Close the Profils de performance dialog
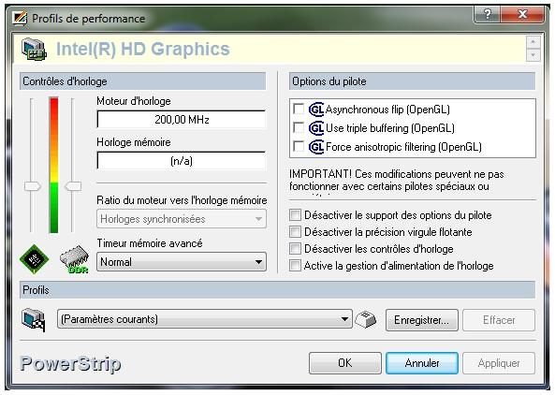The width and height of the screenshot is (555, 395). (522, 14)
